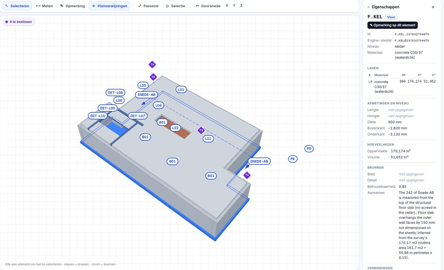Select the F.KEL element title
Viewport: 444px width, 270px height.
click(375, 17)
